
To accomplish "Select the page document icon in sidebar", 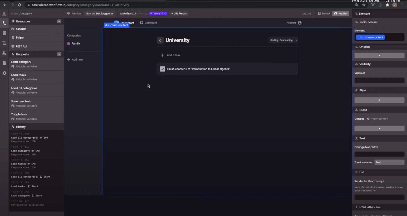I will pos(4,63).
